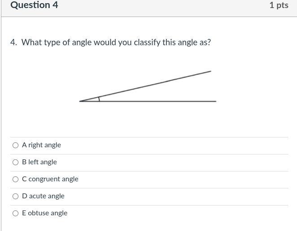Select the E obtuse angle radio button
The width and height of the screenshot is (297, 231).
point(16,213)
